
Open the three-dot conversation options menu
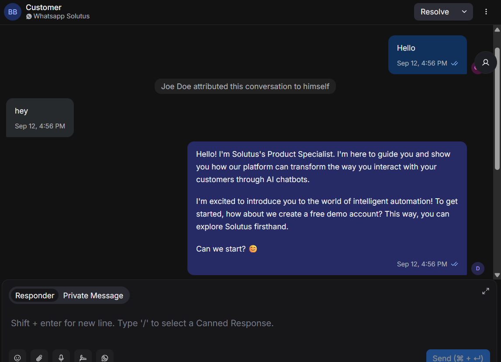pos(486,12)
